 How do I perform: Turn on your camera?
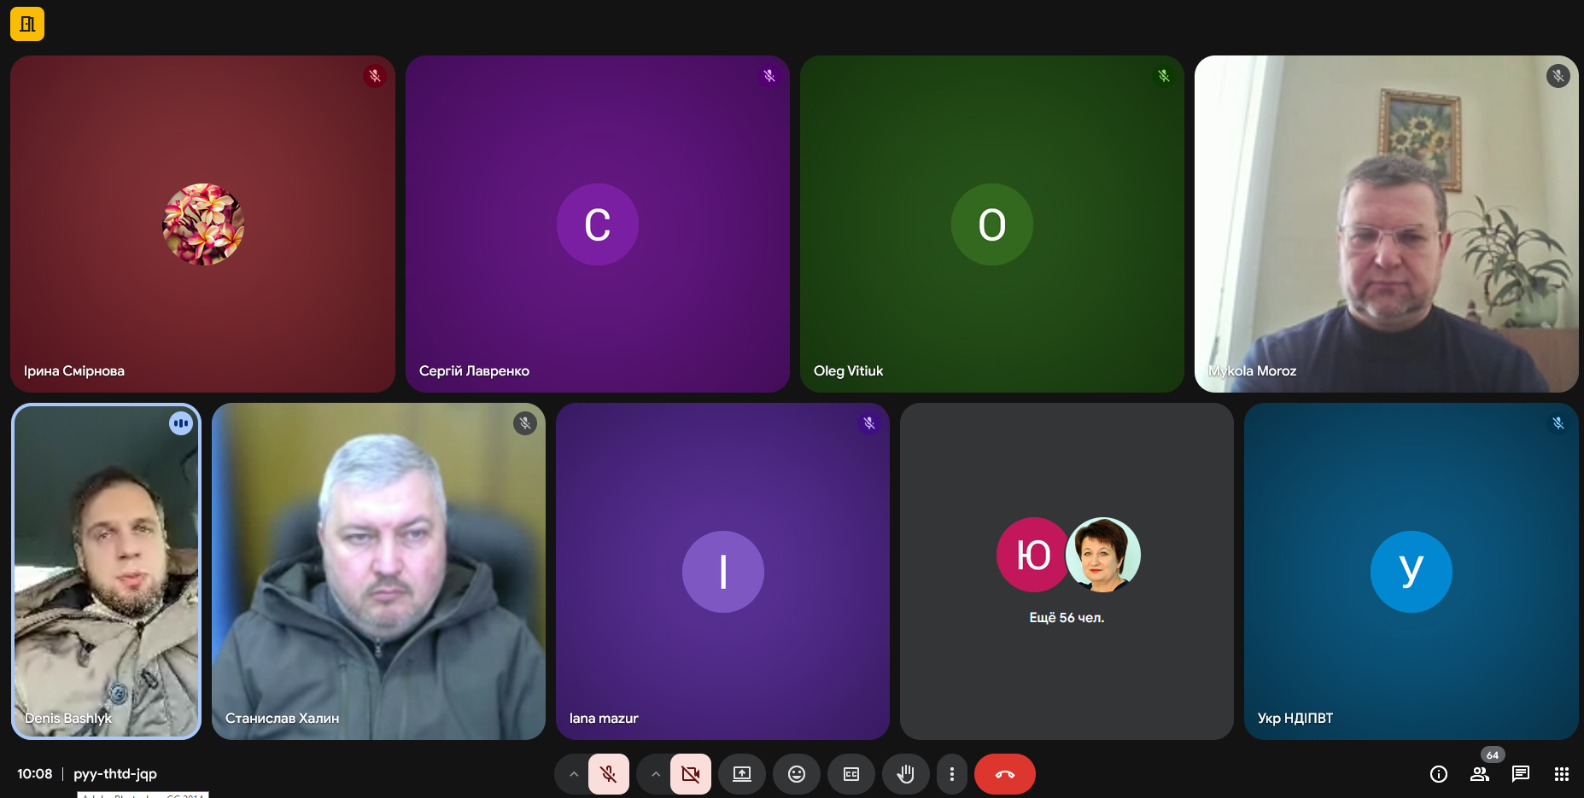pos(691,774)
